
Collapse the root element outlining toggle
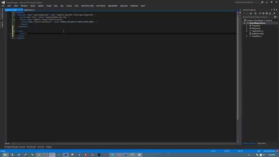[x=14, y=31]
